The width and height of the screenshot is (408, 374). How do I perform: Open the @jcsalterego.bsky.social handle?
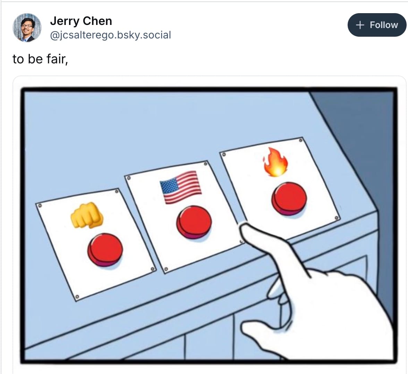(x=110, y=35)
